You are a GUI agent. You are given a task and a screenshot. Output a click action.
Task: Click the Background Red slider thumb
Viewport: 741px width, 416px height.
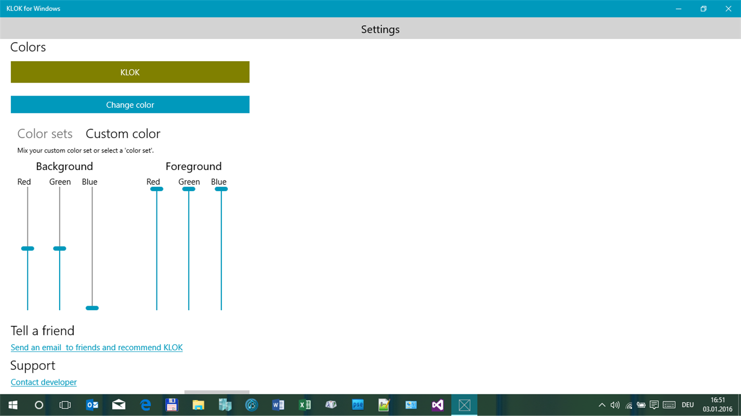tap(27, 249)
